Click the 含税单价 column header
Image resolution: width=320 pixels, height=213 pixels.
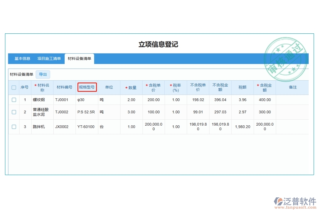pyautogui.click(x=154, y=87)
